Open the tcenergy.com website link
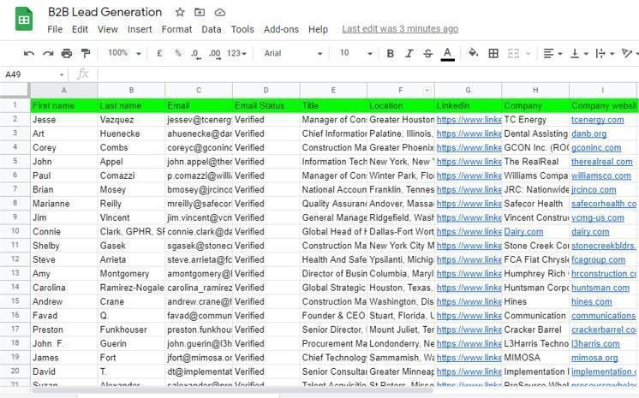The image size is (639, 398). [597, 120]
